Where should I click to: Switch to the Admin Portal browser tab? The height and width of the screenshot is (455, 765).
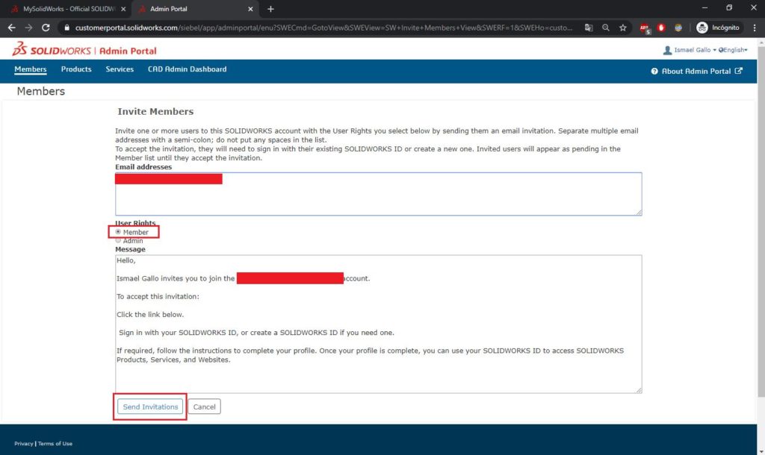pyautogui.click(x=193, y=9)
